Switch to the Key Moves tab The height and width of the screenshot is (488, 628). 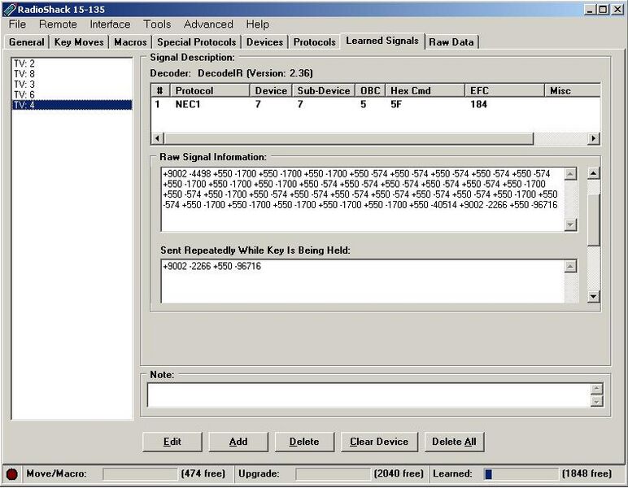coord(79,42)
